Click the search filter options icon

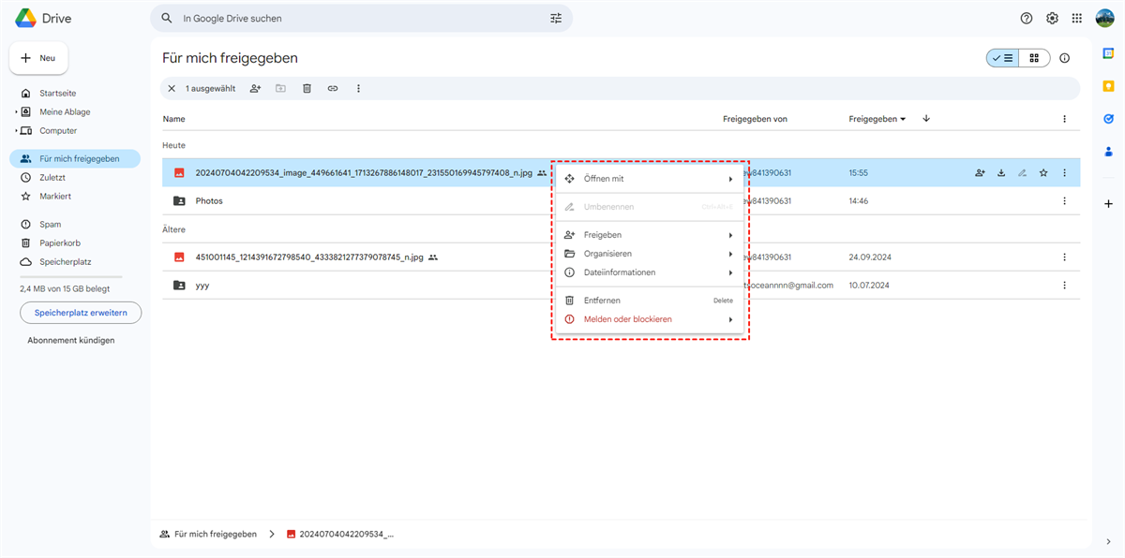556,19
